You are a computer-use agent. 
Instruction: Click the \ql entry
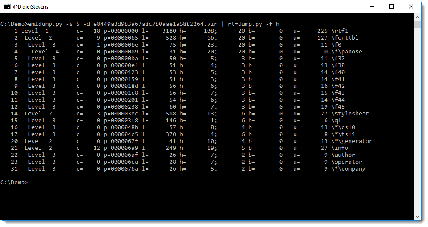pyautogui.click(x=336, y=121)
